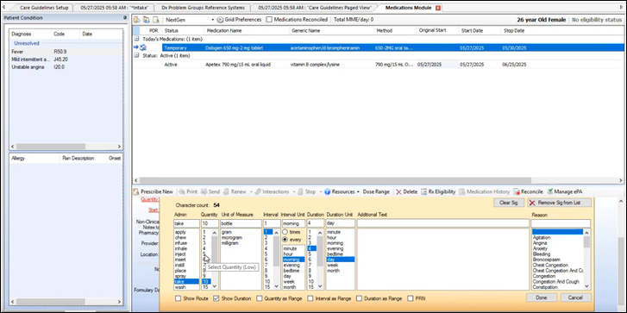Select the Medications Module tab
This screenshot has height=313, width=627.
[408, 8]
